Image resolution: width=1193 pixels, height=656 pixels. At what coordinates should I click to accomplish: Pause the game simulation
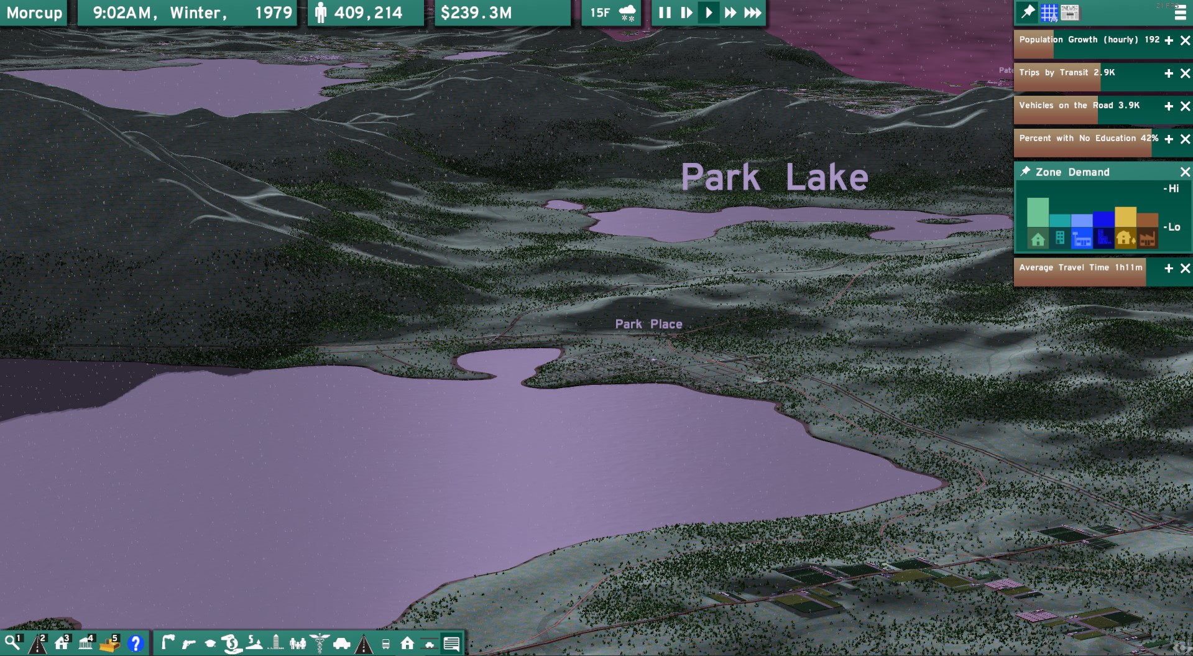pos(665,12)
